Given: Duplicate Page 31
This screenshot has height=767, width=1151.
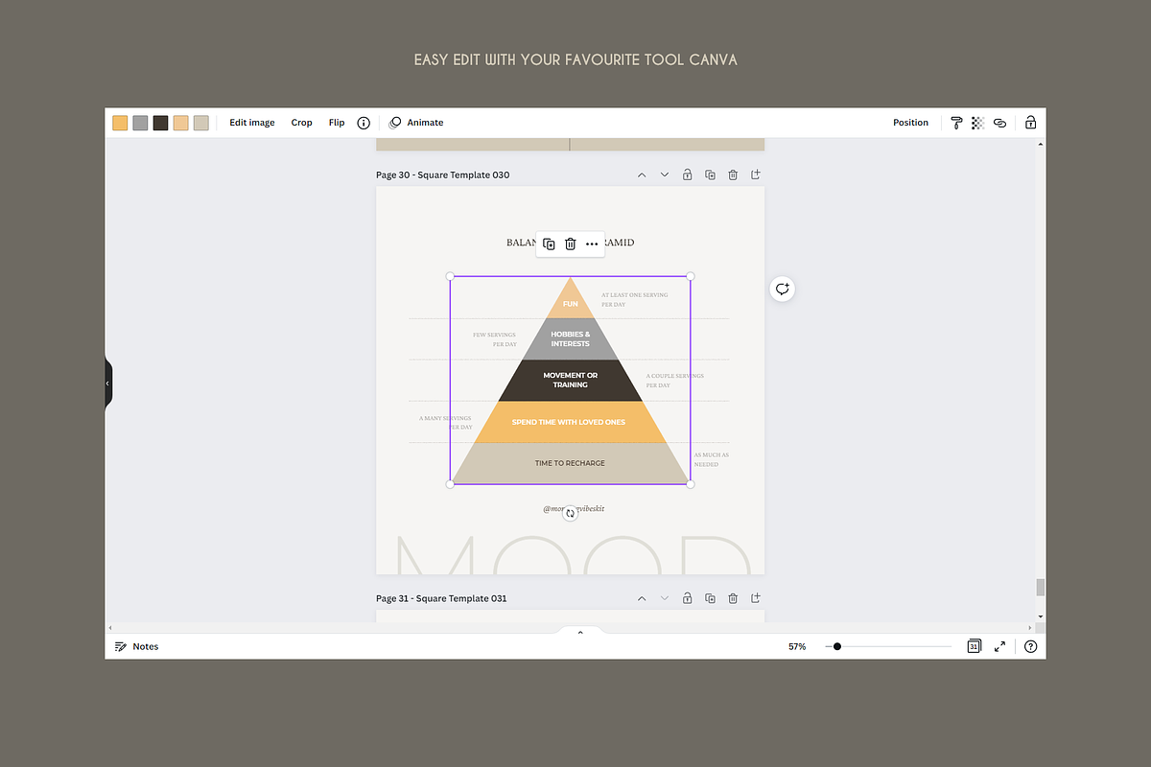Looking at the screenshot, I should (710, 598).
